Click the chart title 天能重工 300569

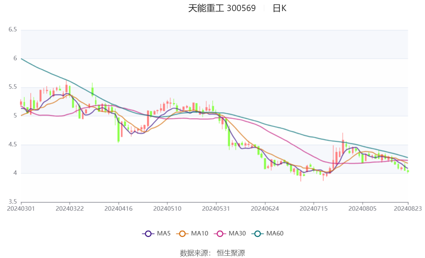222,8
